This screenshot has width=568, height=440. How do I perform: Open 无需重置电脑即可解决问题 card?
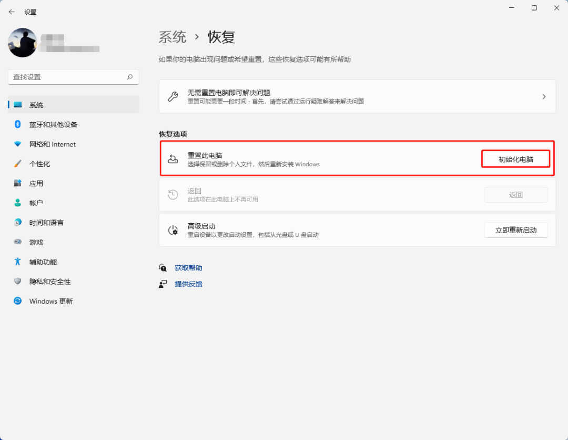point(357,96)
